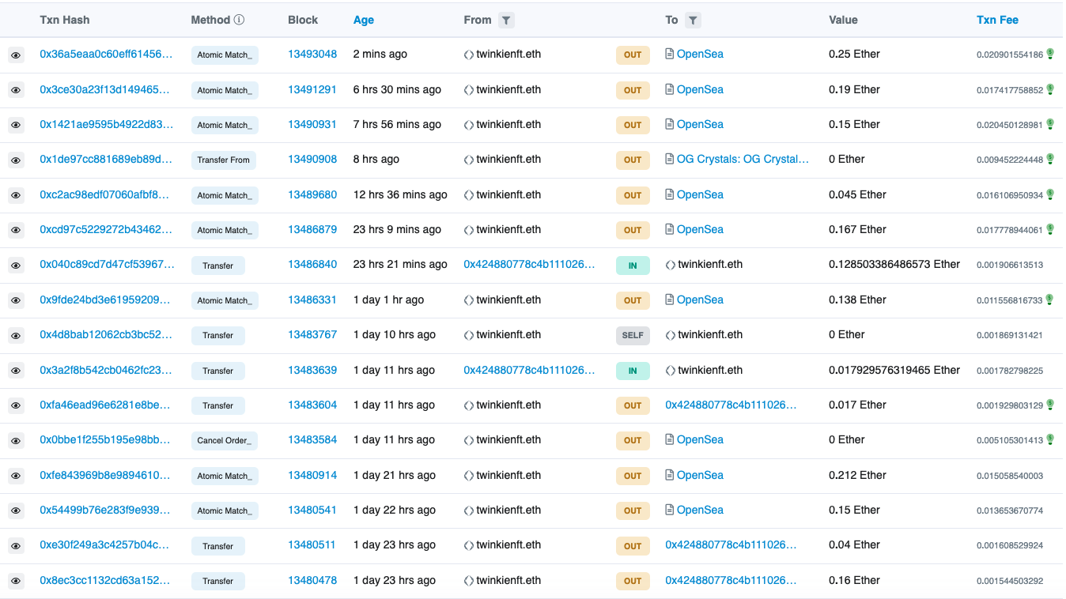Open block 13490908
The height and width of the screenshot is (599, 1066).
(x=312, y=159)
